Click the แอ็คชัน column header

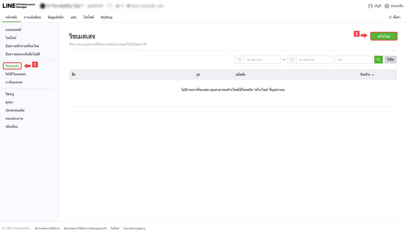coord(240,74)
